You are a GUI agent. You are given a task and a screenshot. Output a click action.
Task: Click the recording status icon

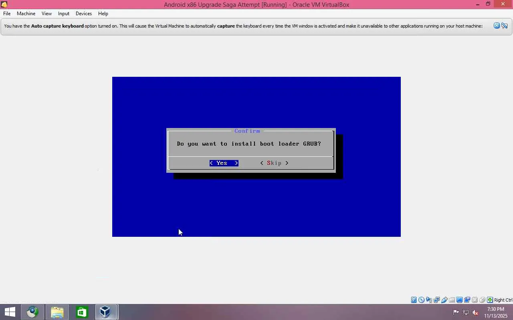pos(467,300)
